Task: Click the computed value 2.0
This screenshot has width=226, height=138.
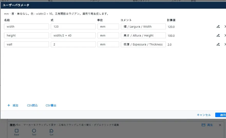Action: click(x=169, y=45)
